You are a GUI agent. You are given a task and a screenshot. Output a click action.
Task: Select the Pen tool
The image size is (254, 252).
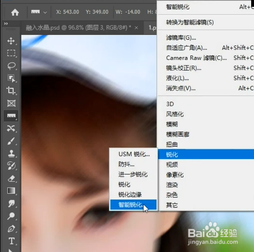11,229
